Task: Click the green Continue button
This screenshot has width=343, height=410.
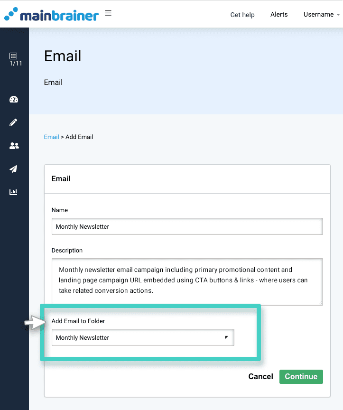Action: (301, 376)
